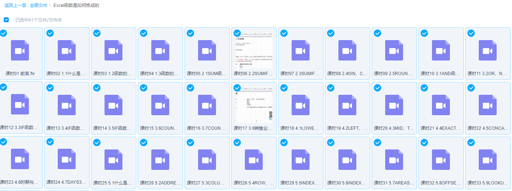Open video icon for 课时26 5.2ADDRE

click(x=160, y=160)
